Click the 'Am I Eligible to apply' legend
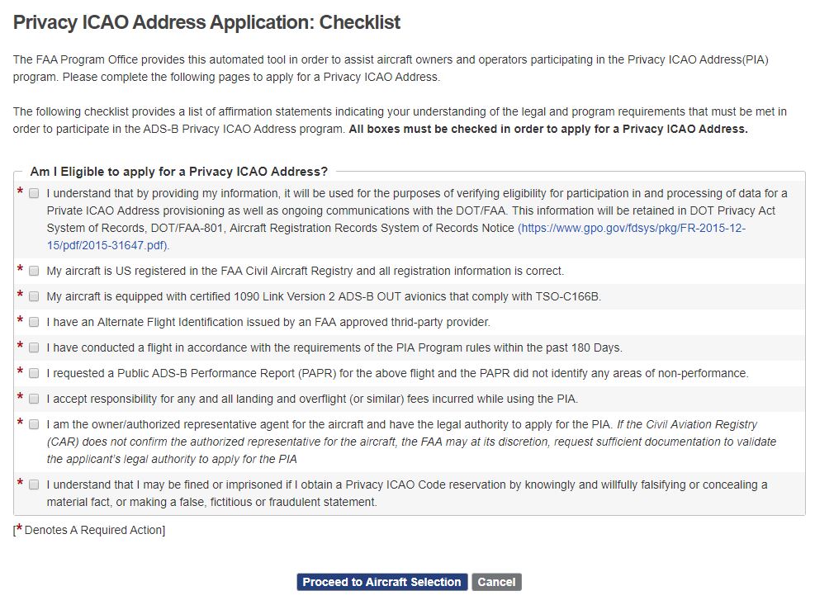Screen dimensions: 815x605 pyautogui.click(x=178, y=172)
